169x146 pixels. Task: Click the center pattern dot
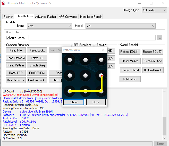pos(86,75)
